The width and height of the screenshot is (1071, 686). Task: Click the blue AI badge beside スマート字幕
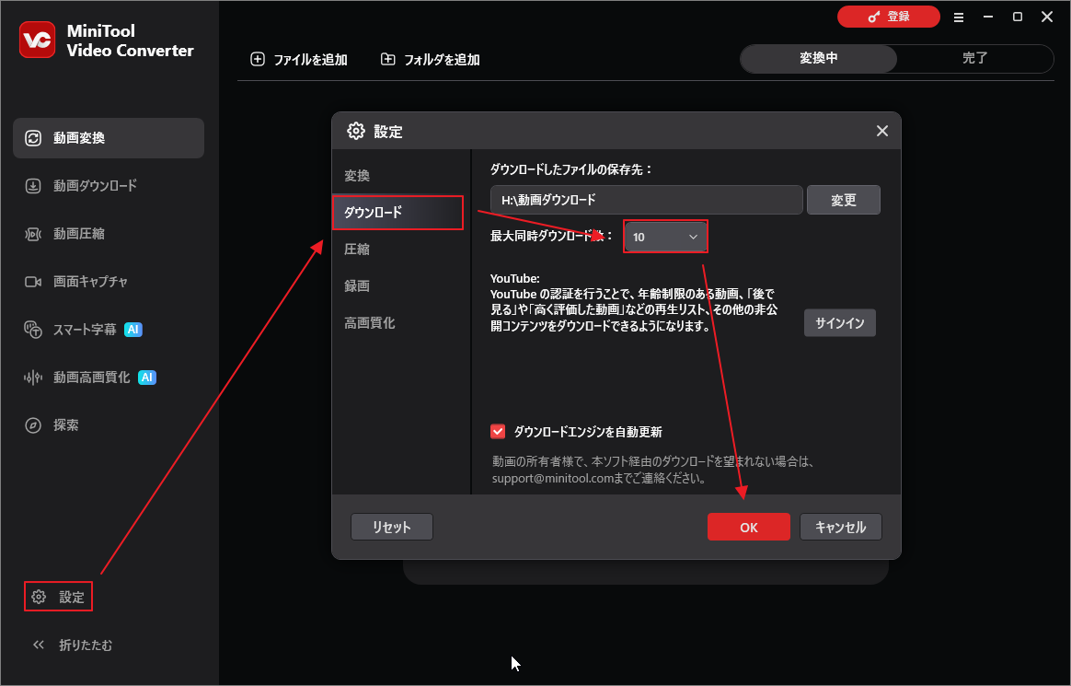[x=133, y=330]
